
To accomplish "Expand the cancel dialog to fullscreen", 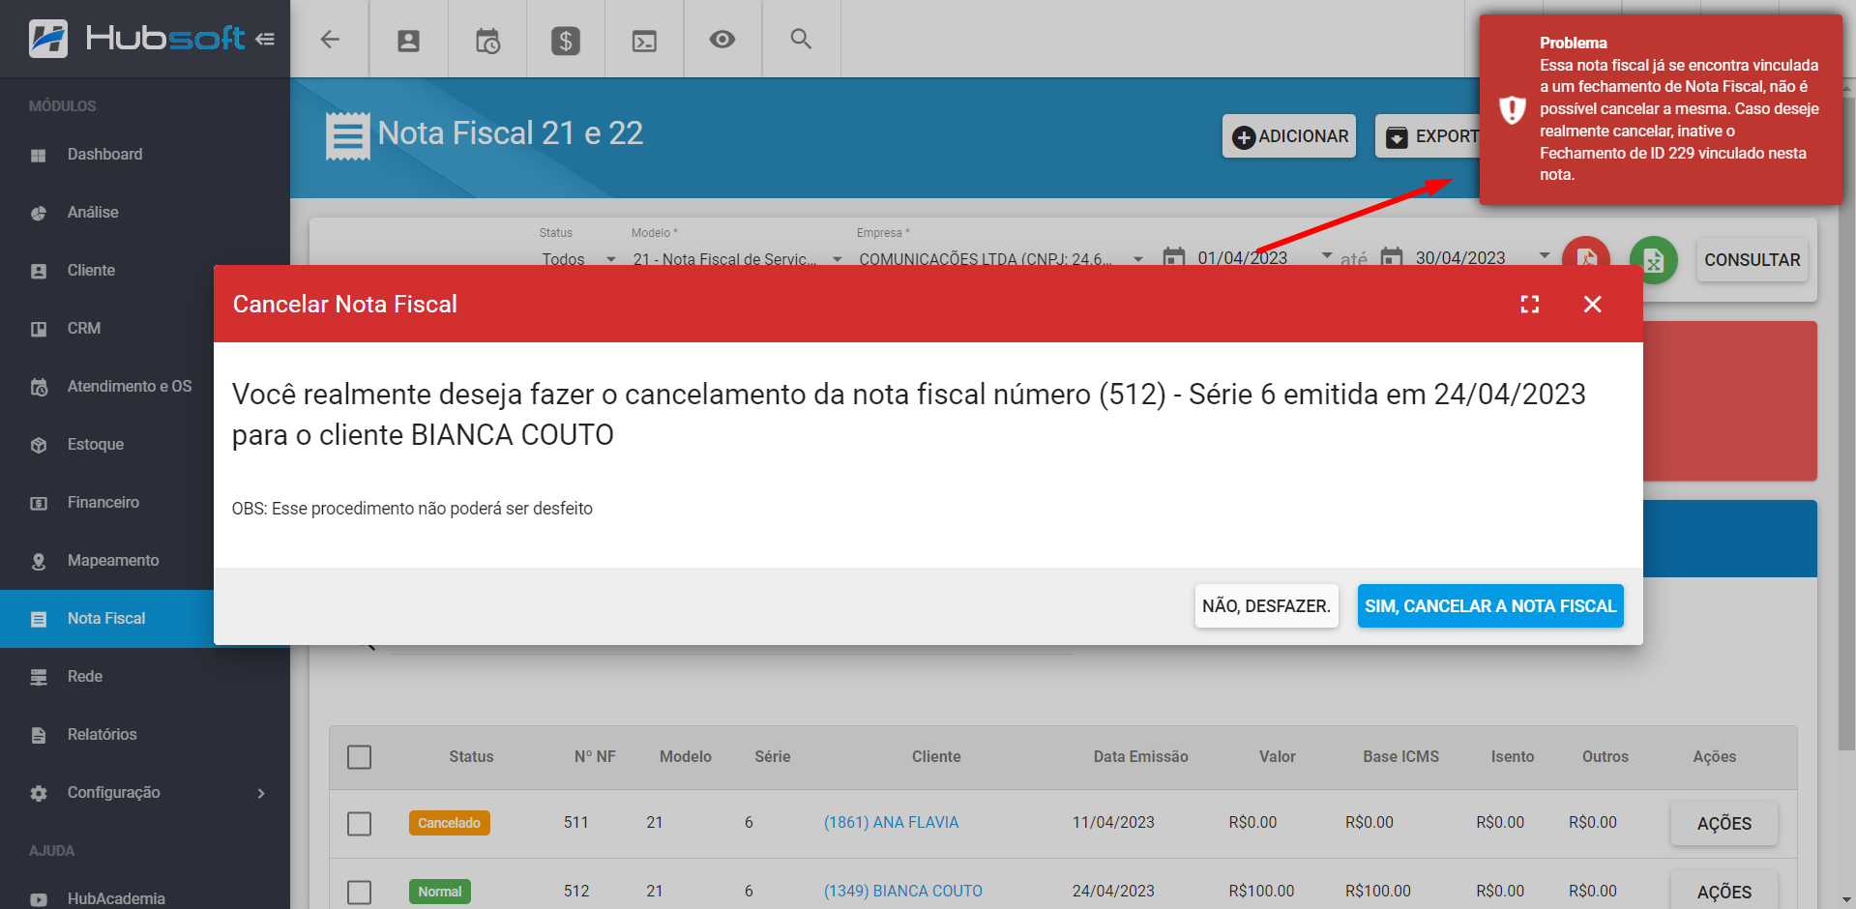I will (x=1530, y=305).
